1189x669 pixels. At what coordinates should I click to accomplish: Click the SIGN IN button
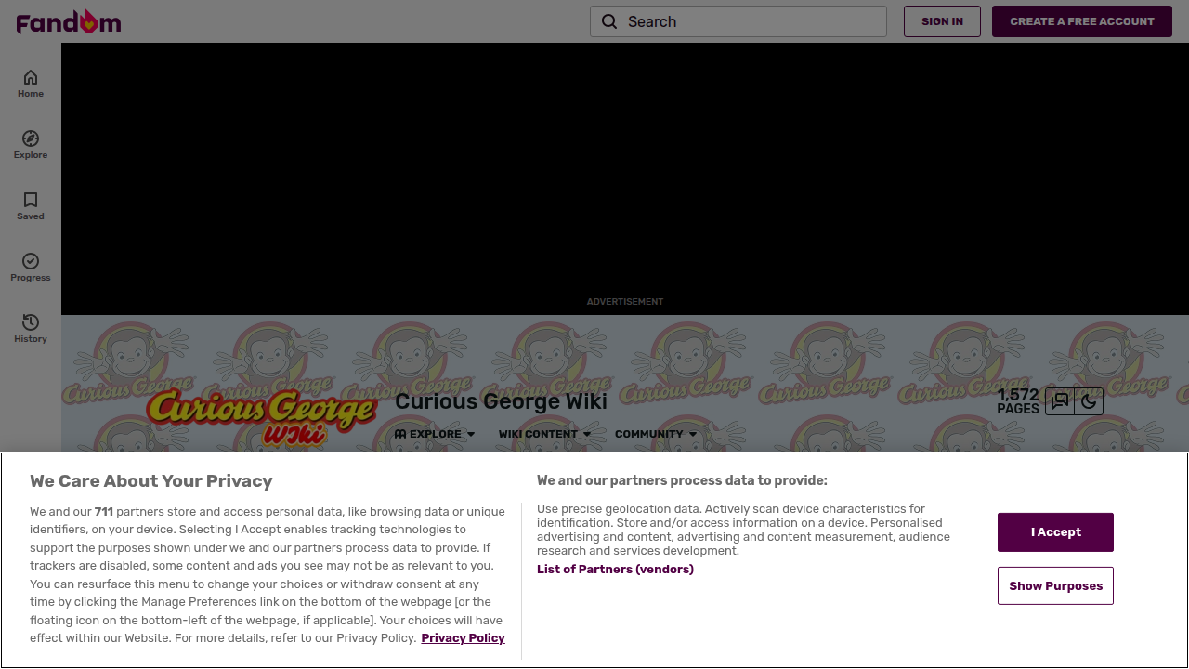[942, 21]
